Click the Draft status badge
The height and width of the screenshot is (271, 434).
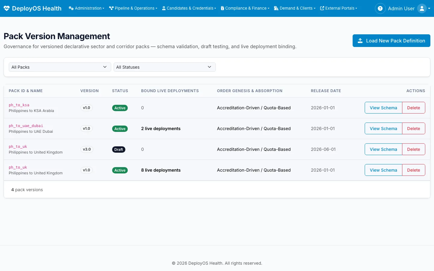(119, 150)
